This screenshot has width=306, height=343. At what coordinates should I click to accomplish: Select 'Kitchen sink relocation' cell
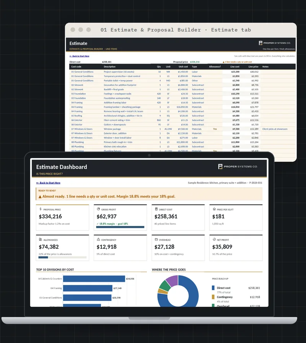pyautogui.click(x=115, y=146)
